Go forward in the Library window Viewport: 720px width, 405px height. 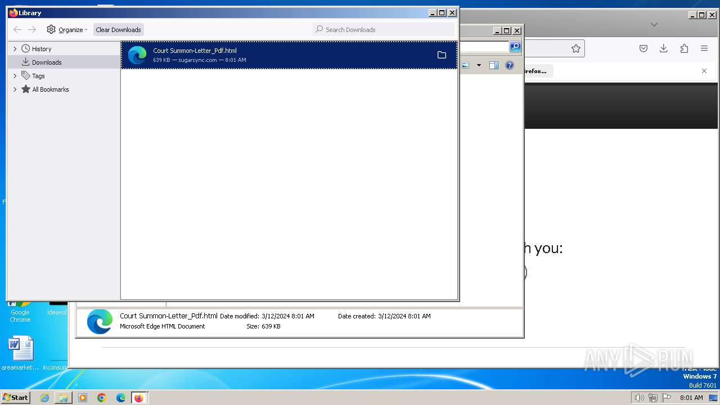click(x=32, y=30)
